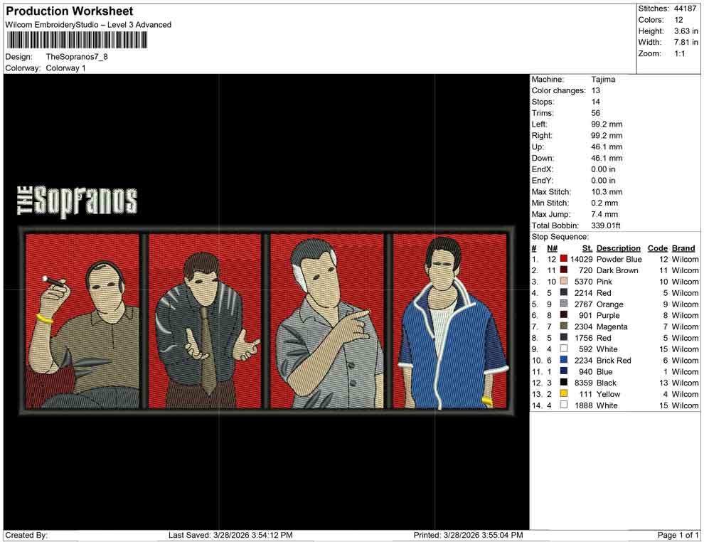Screen dimensions: 704x542
Task: Click the Code column header
Action: click(657, 248)
